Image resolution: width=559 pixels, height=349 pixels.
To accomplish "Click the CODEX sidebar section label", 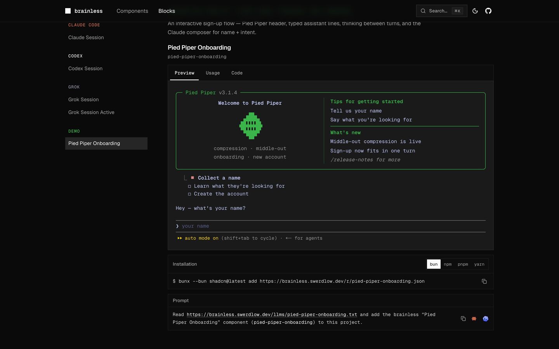I will (75, 56).
